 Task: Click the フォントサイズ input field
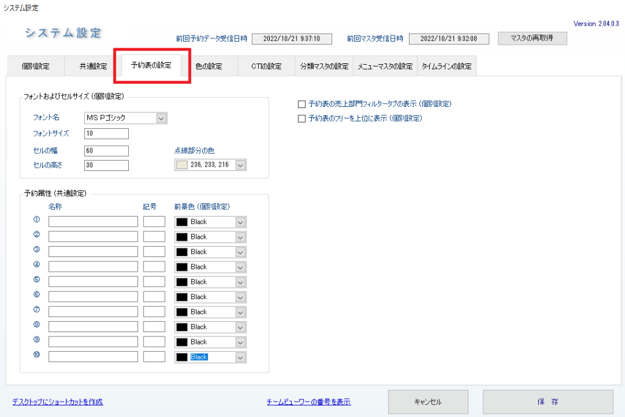coord(107,134)
